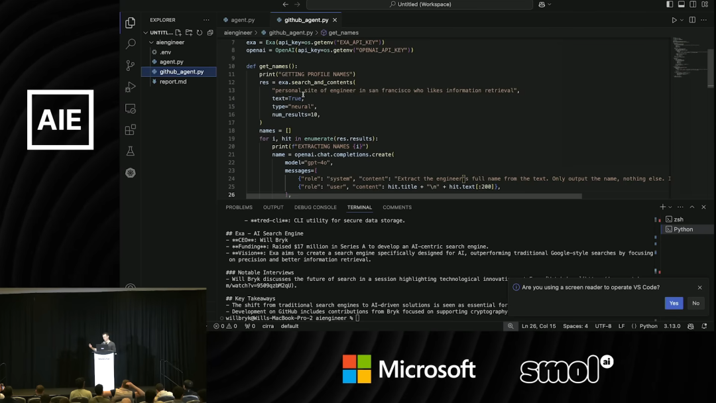
Task: Open the Source Control view
Action: pos(130,65)
